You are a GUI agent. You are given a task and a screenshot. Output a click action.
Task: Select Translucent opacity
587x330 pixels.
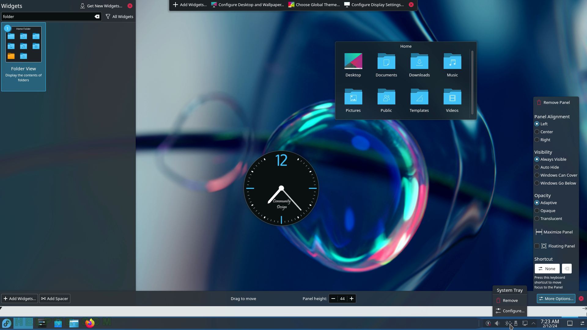pos(548,218)
